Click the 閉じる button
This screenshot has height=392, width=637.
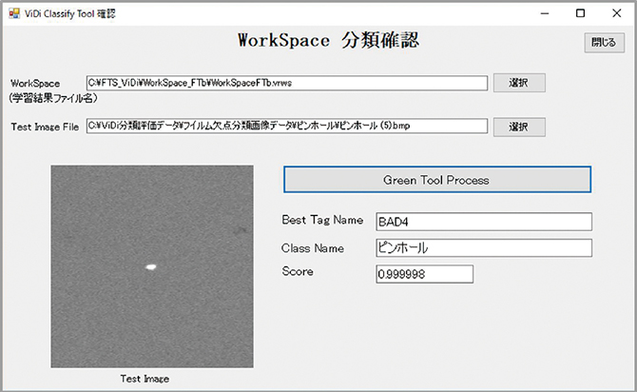tap(604, 43)
